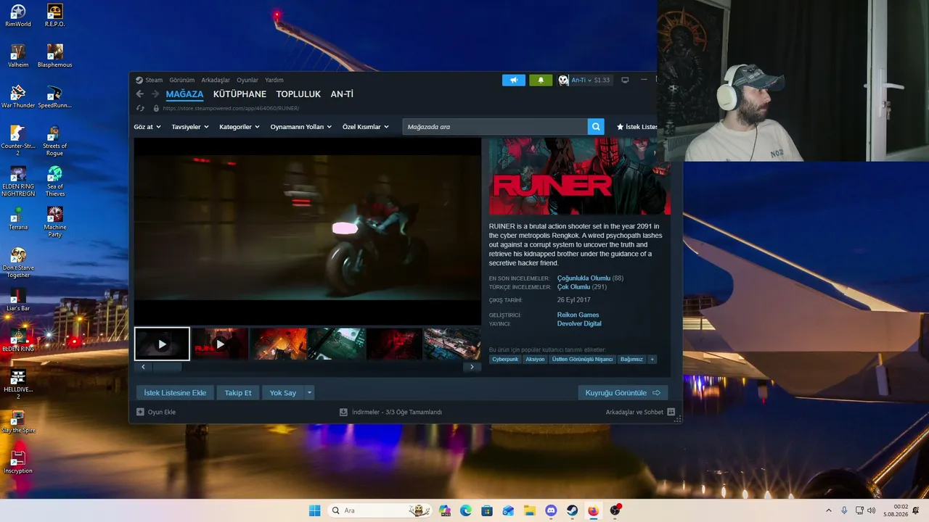Switch to the KÜTÜPHANE tab
The height and width of the screenshot is (522, 929).
[x=240, y=94]
